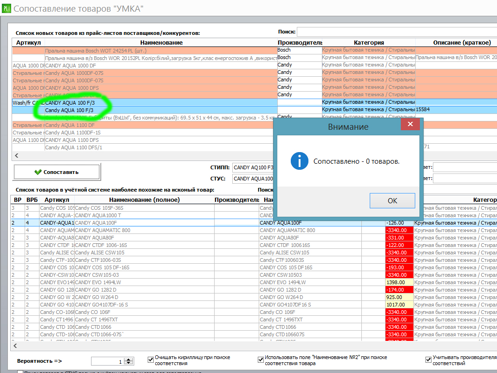Close the Внимание dialog with red X
497x373 pixels.
410,124
